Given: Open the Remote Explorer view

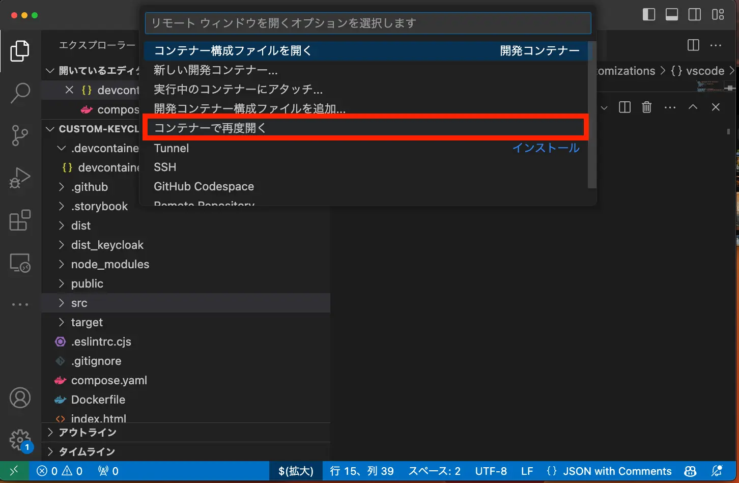Looking at the screenshot, I should click(x=19, y=263).
